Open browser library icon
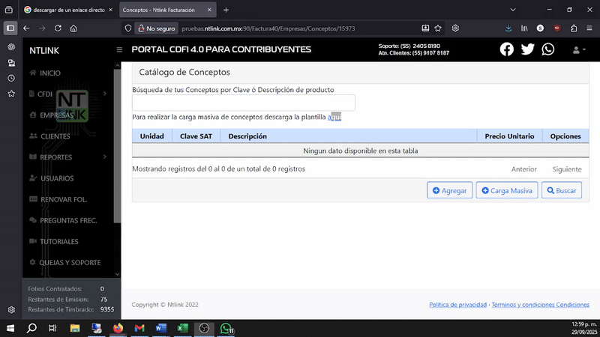Screen dimensions: 600x337 point(524,28)
